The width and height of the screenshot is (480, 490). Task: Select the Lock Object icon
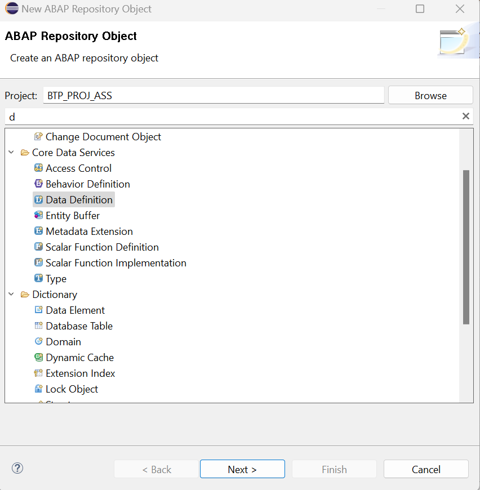38,389
